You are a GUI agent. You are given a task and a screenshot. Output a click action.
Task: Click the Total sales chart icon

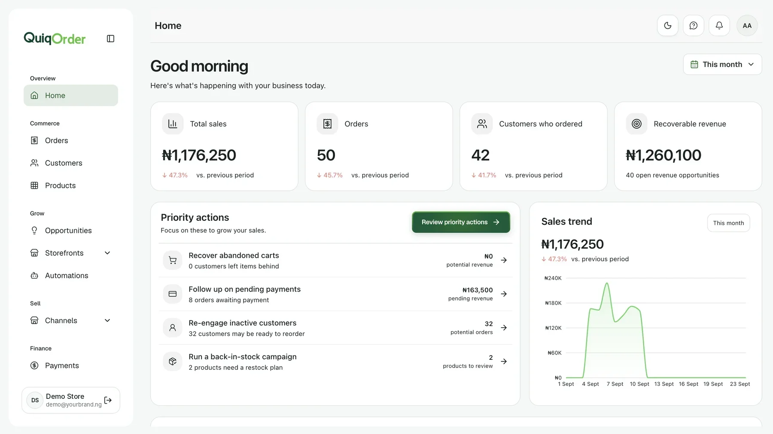pyautogui.click(x=173, y=124)
